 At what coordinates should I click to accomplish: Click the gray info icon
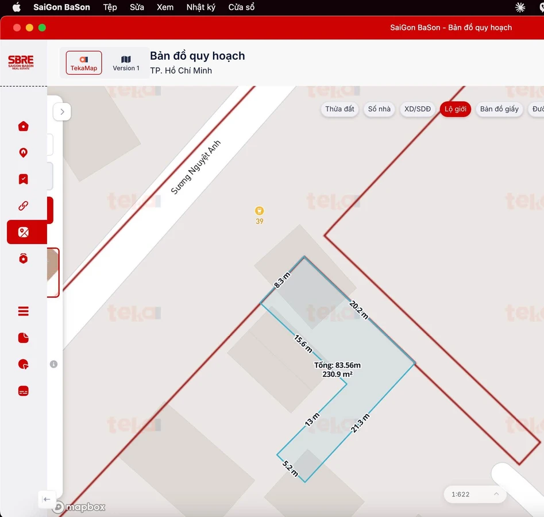pos(53,364)
